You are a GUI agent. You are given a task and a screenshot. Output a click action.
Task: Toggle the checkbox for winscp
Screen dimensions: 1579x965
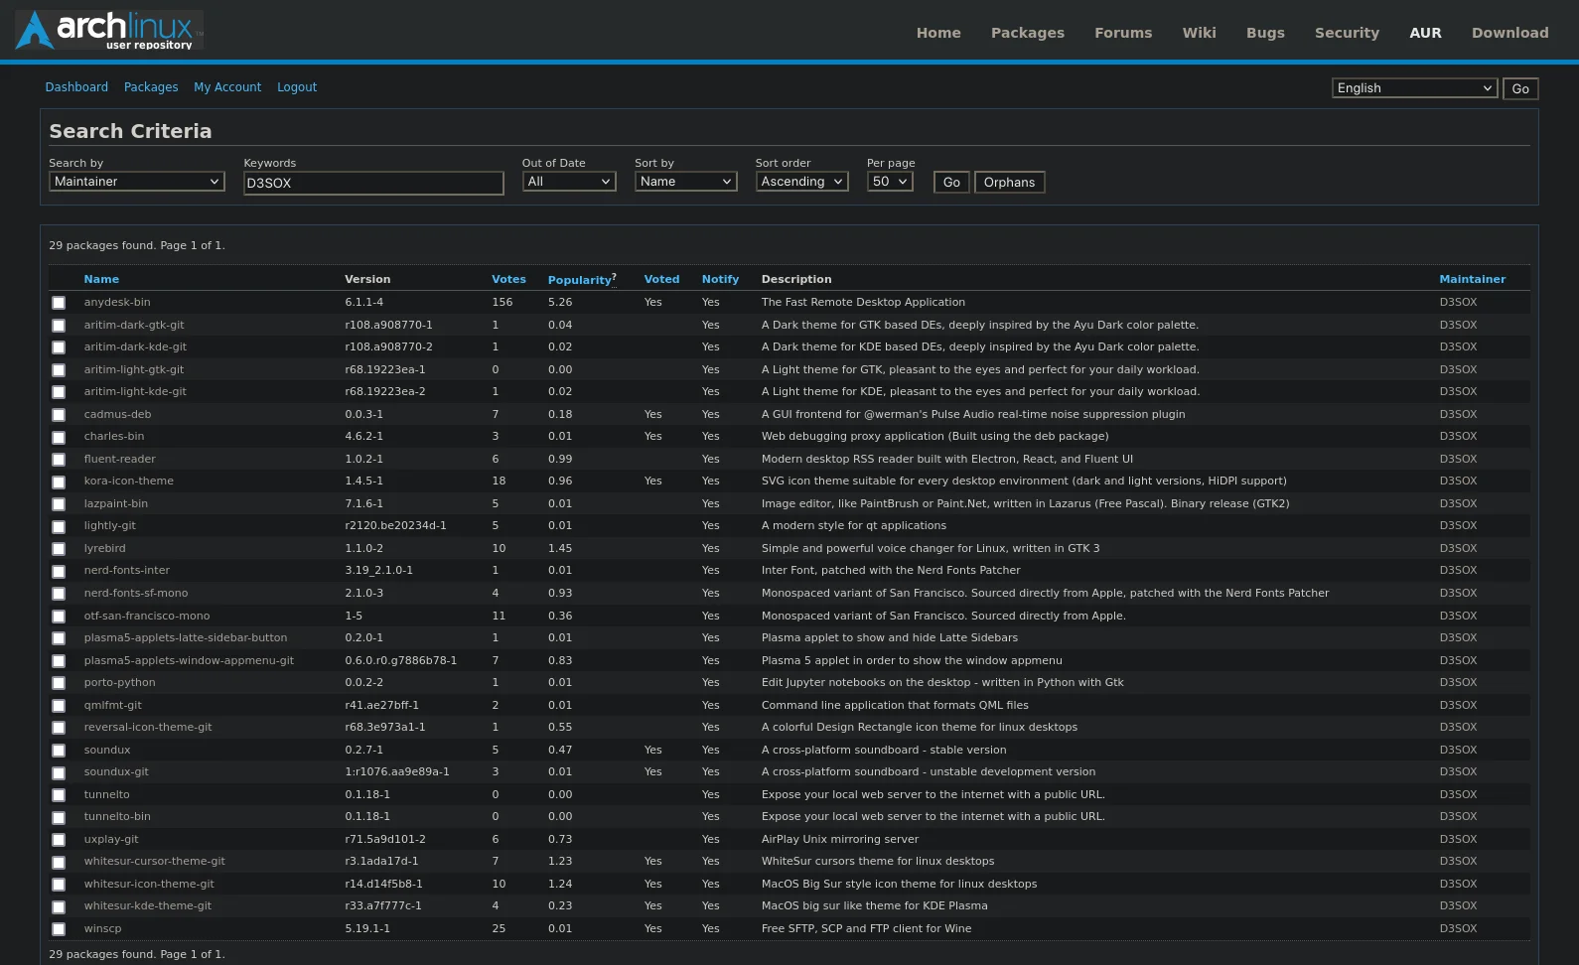tap(59, 929)
